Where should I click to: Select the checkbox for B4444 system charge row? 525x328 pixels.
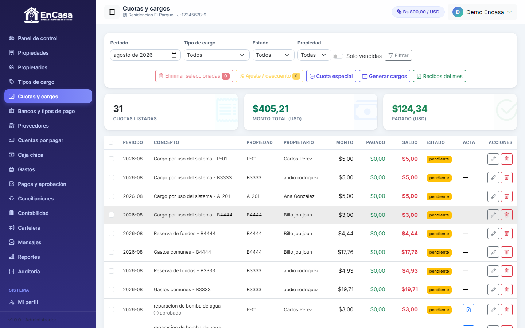point(111,215)
